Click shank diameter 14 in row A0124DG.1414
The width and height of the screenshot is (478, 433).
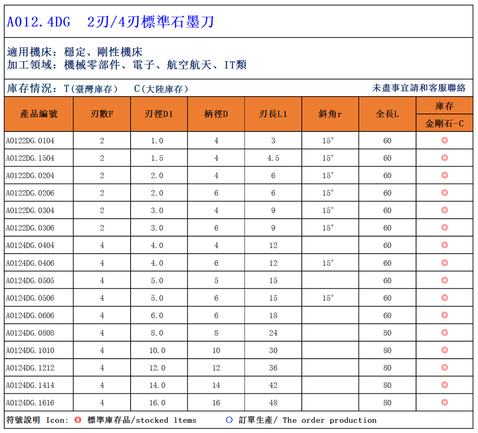tap(216, 385)
